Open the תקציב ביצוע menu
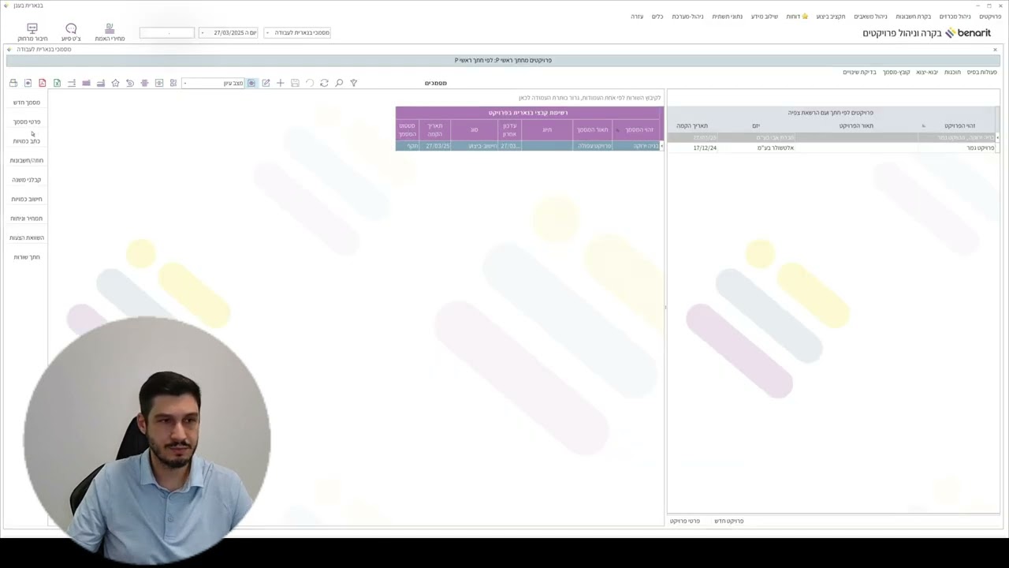The height and width of the screenshot is (568, 1009). click(x=831, y=17)
